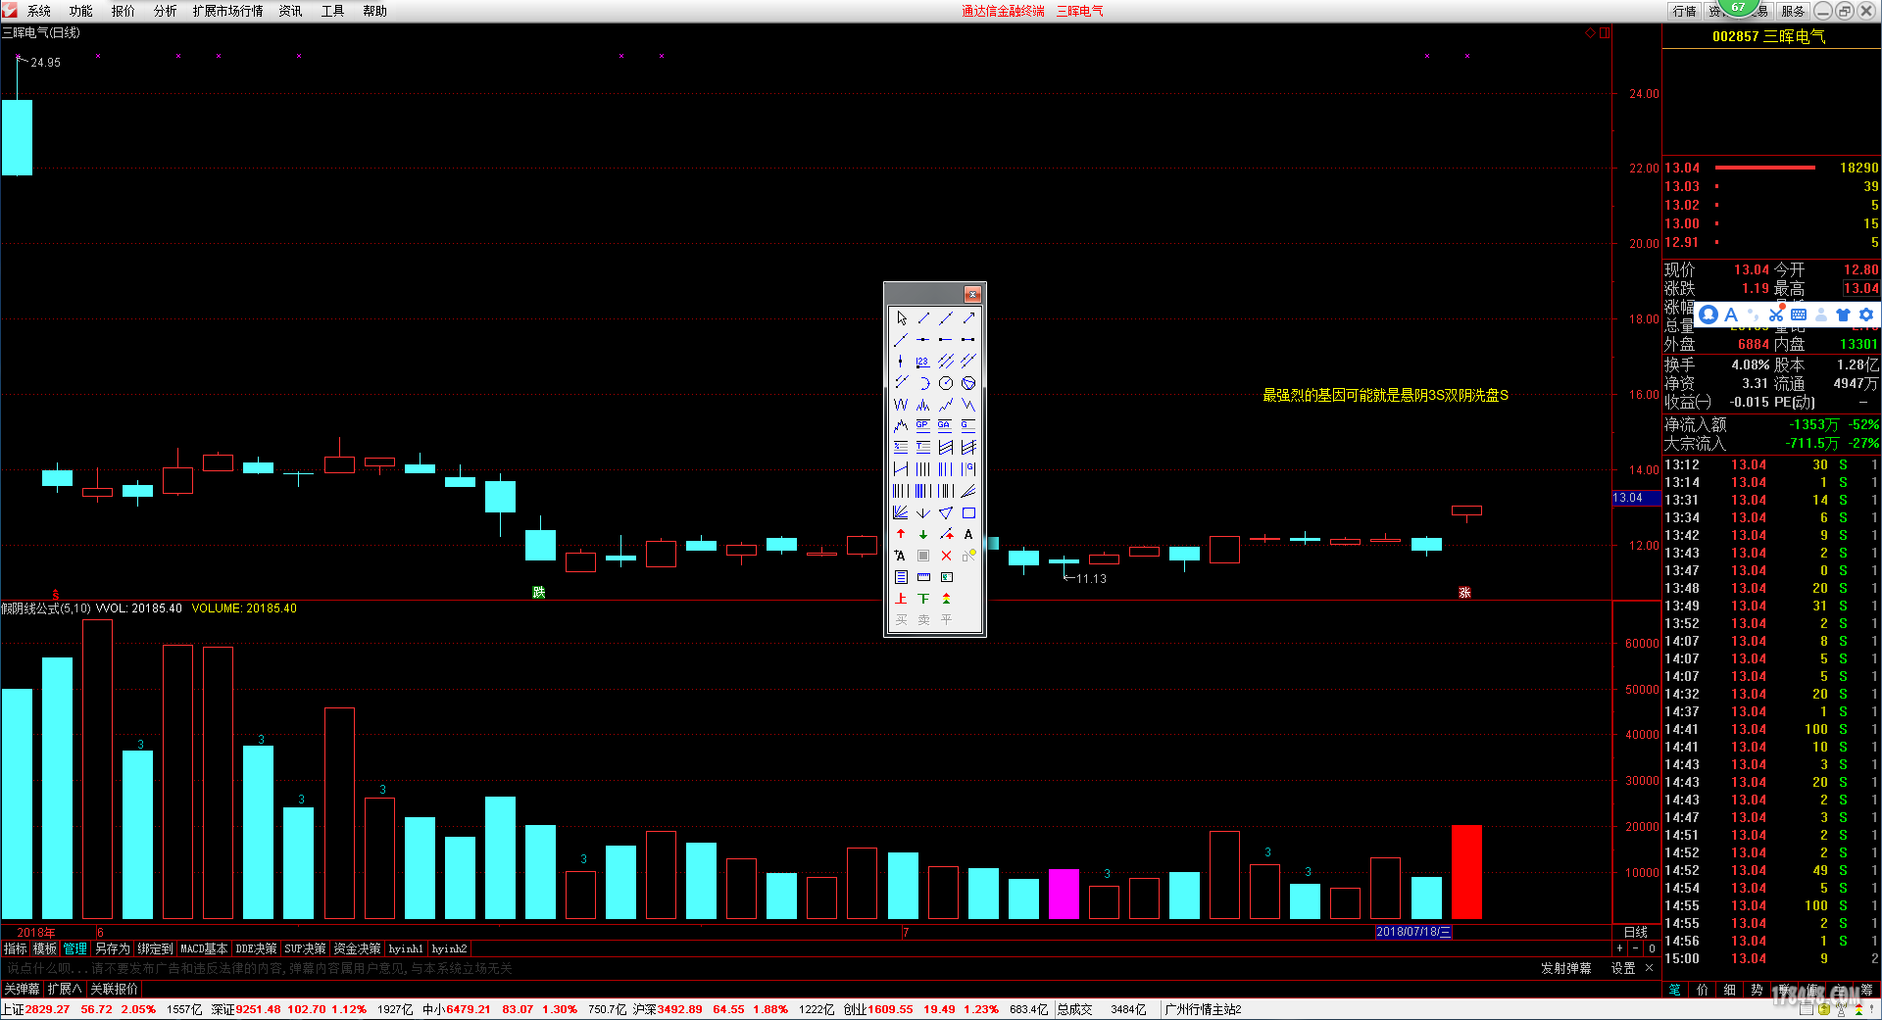Viewport: 1882px width, 1020px height.
Task: Place a red up arrow marker
Action: pyautogui.click(x=901, y=534)
